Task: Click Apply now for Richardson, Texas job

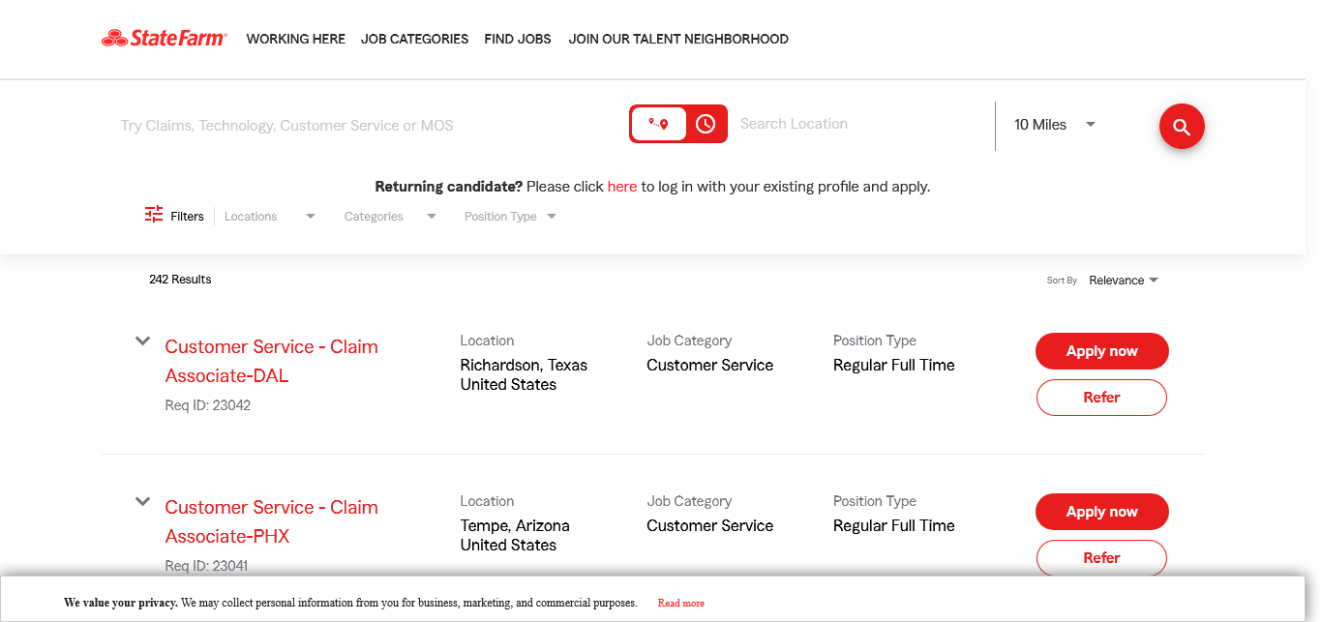Action: coord(1101,351)
